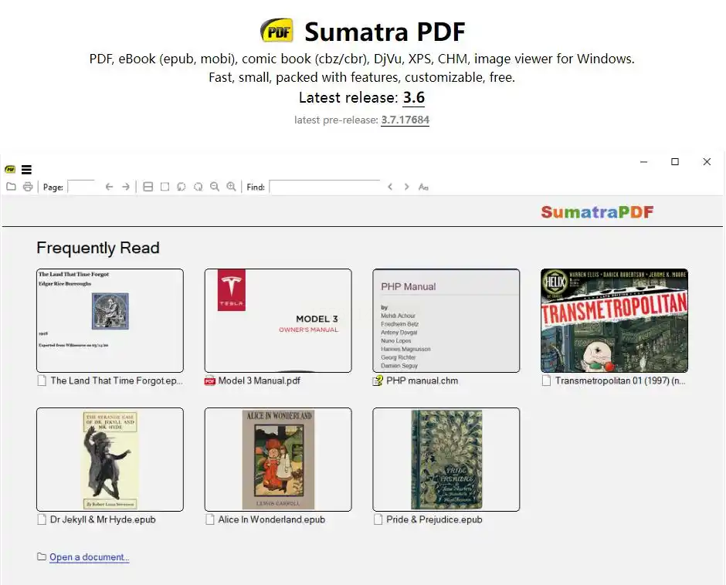This screenshot has height=585, width=726.
Task: Close the SumatraPDF window
Action: pos(707,161)
